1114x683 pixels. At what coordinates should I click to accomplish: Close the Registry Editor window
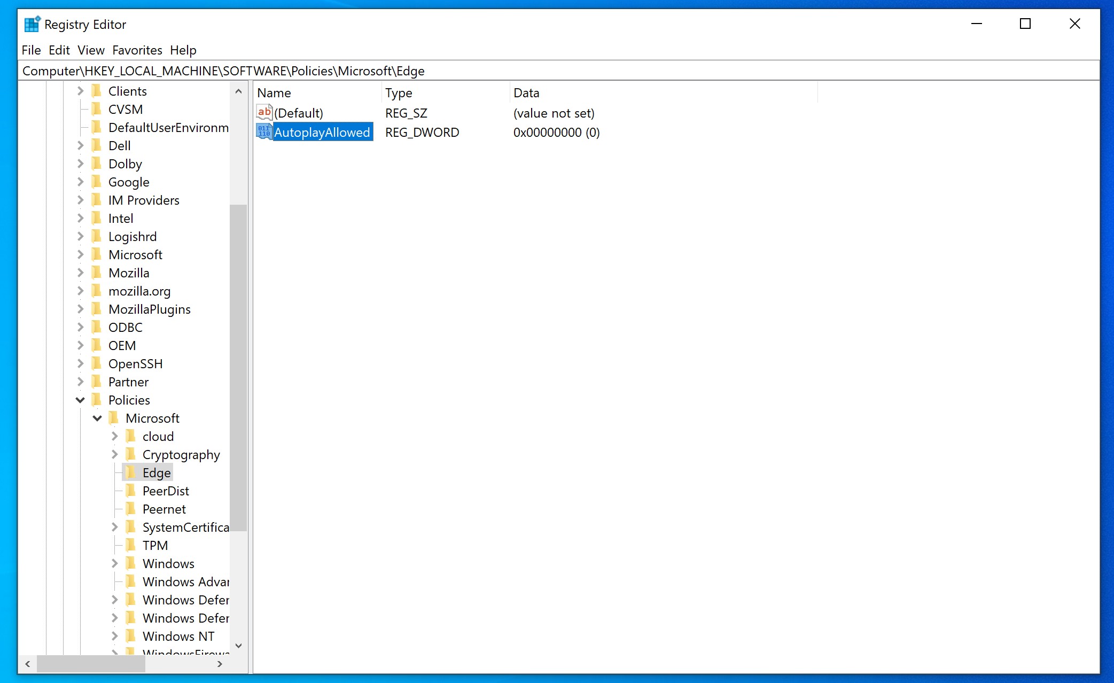click(1074, 24)
